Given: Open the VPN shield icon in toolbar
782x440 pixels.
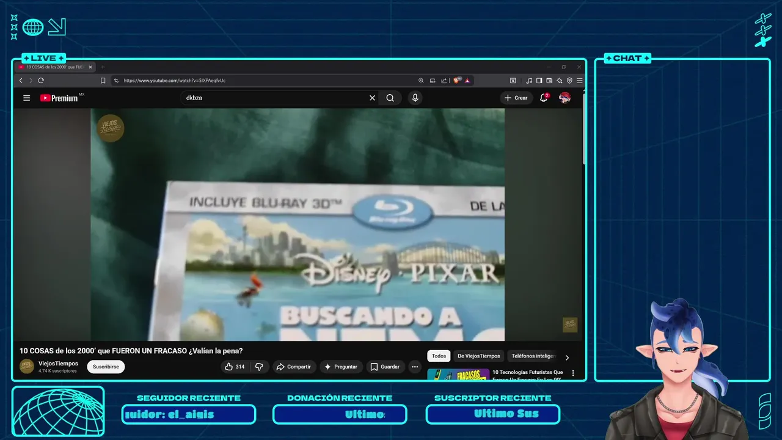Looking at the screenshot, I should tap(569, 80).
